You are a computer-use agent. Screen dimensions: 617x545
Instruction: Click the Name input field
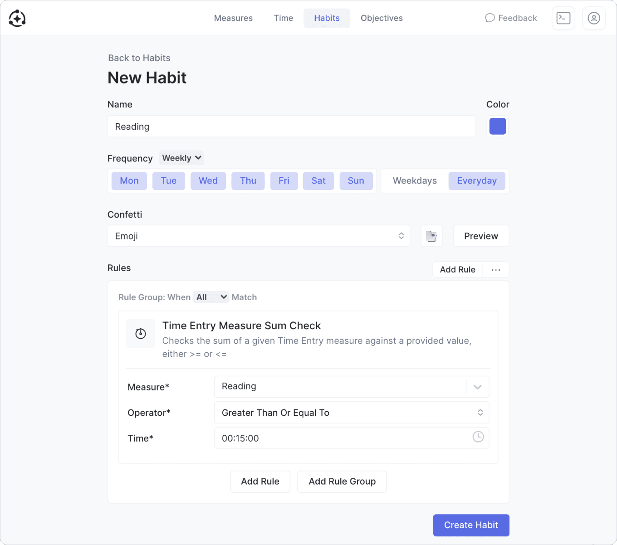tap(292, 127)
